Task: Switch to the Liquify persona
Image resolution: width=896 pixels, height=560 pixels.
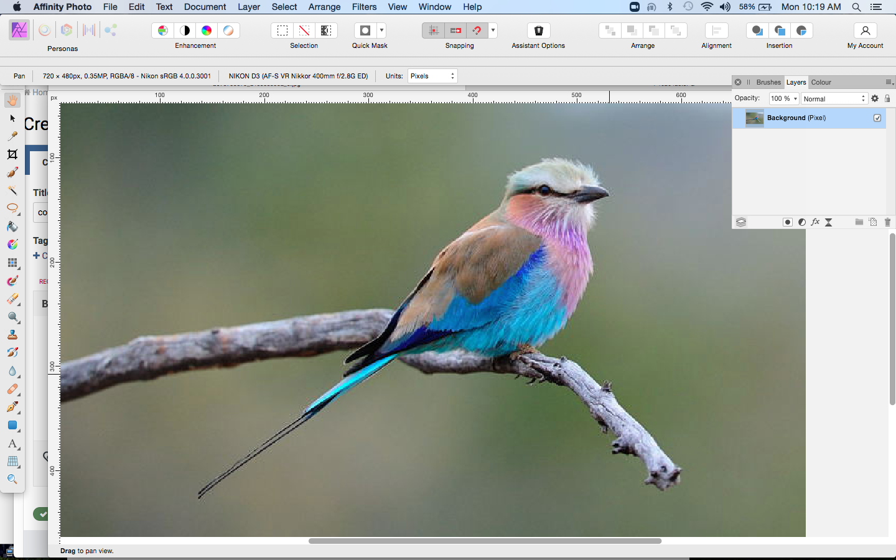Action: [x=45, y=30]
